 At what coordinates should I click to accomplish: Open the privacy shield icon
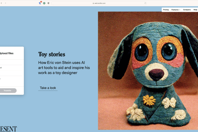(48, 3)
